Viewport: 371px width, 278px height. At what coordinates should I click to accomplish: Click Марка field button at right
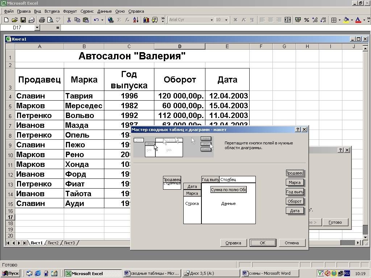click(x=295, y=182)
